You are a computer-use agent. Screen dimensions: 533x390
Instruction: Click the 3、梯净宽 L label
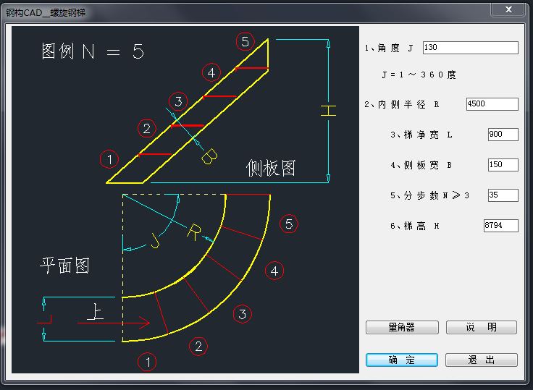click(421, 135)
